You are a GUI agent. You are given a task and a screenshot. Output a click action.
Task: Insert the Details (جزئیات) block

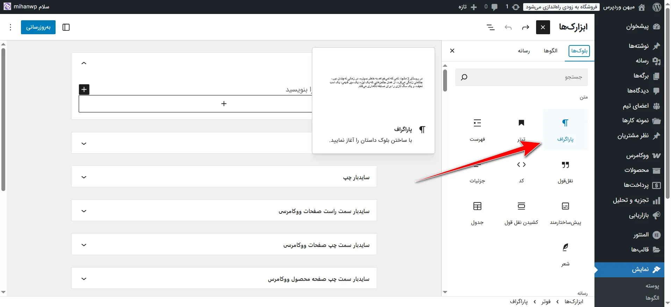477,171
